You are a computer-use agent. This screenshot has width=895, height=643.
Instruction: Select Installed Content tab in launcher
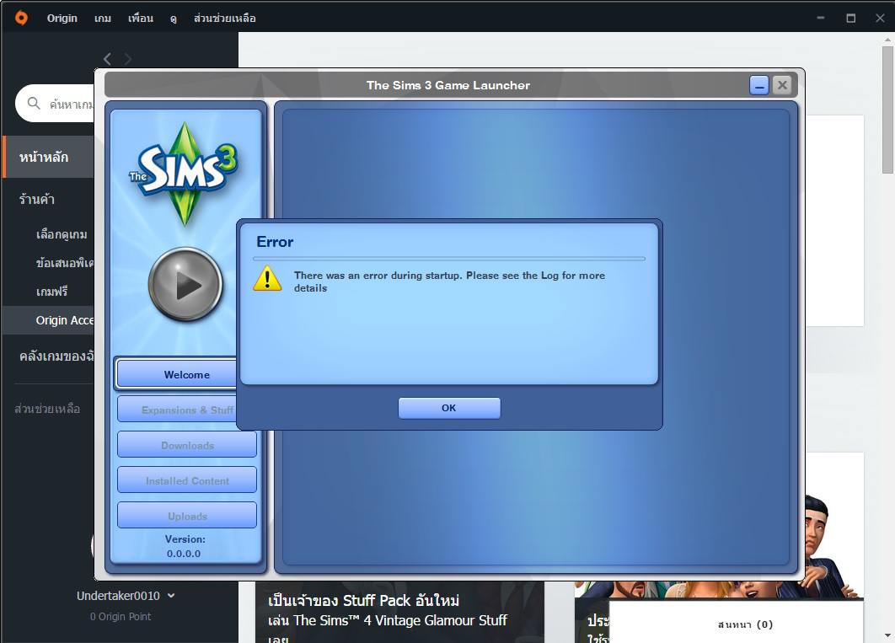pyautogui.click(x=187, y=480)
